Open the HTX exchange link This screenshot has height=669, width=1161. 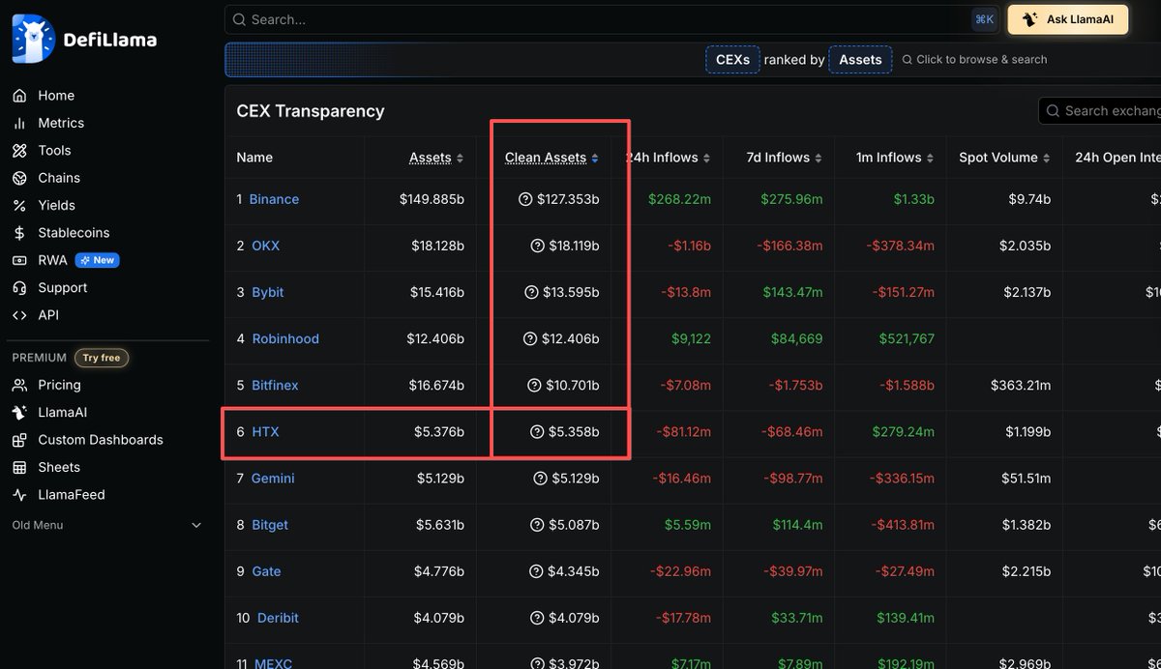[x=265, y=432]
